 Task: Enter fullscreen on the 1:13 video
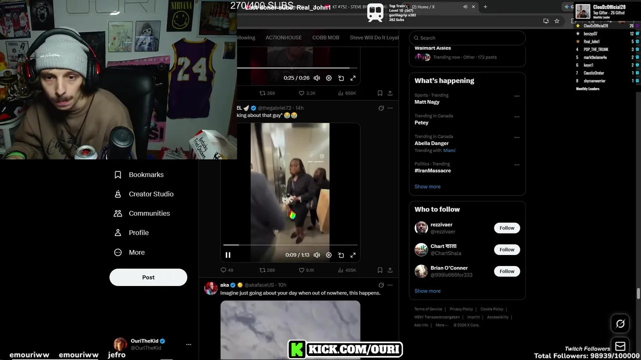tap(353, 255)
